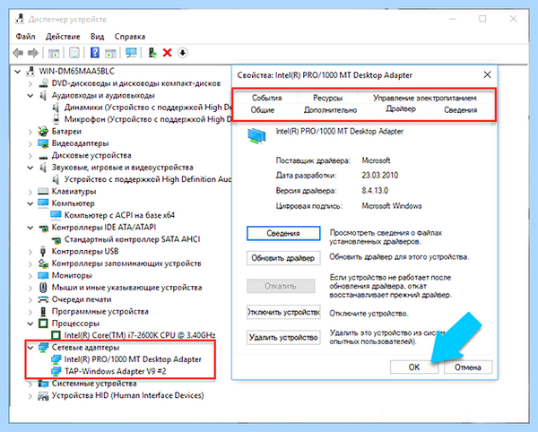Click the HID devices category icon
Screen dimensions: 538x432
point(43,395)
